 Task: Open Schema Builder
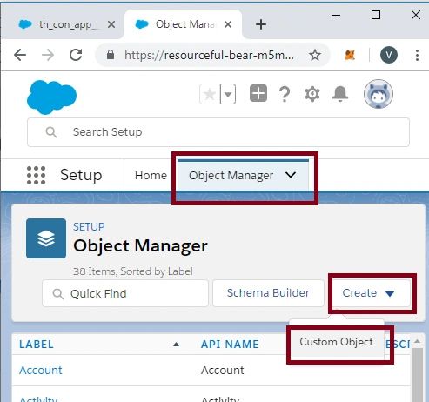(x=268, y=293)
